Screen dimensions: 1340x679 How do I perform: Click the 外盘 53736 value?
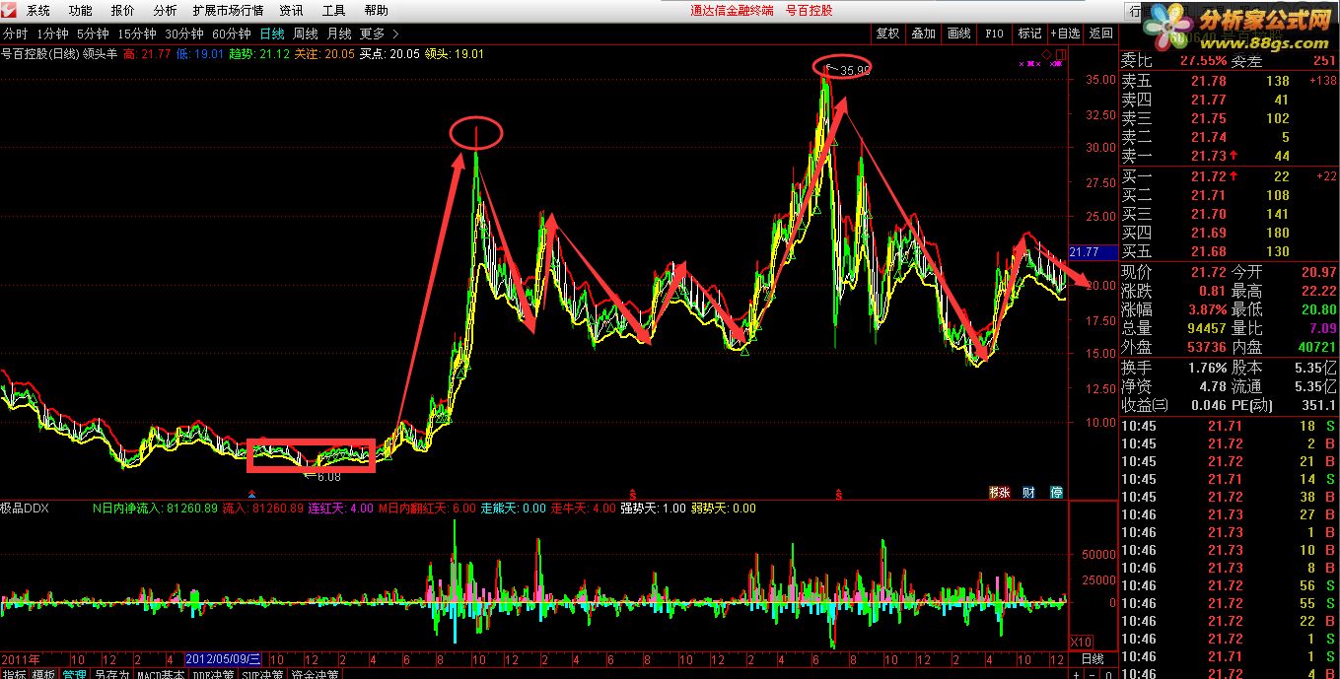(1208, 347)
